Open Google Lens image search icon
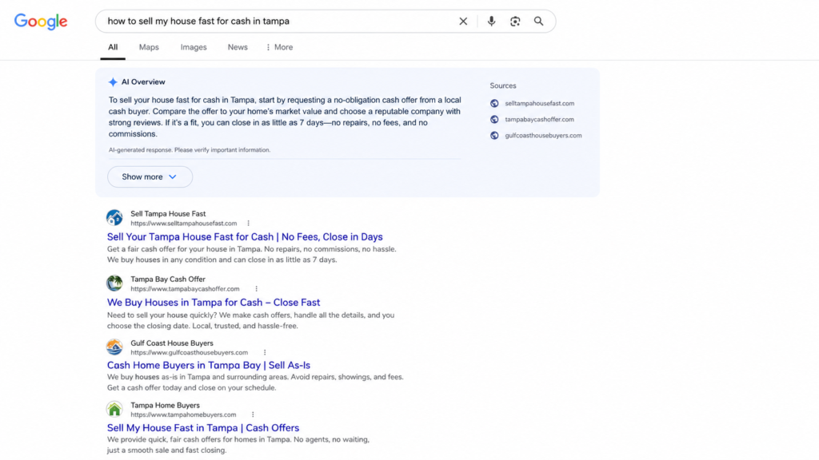Screen dimensions: 819x460 [x=515, y=22]
